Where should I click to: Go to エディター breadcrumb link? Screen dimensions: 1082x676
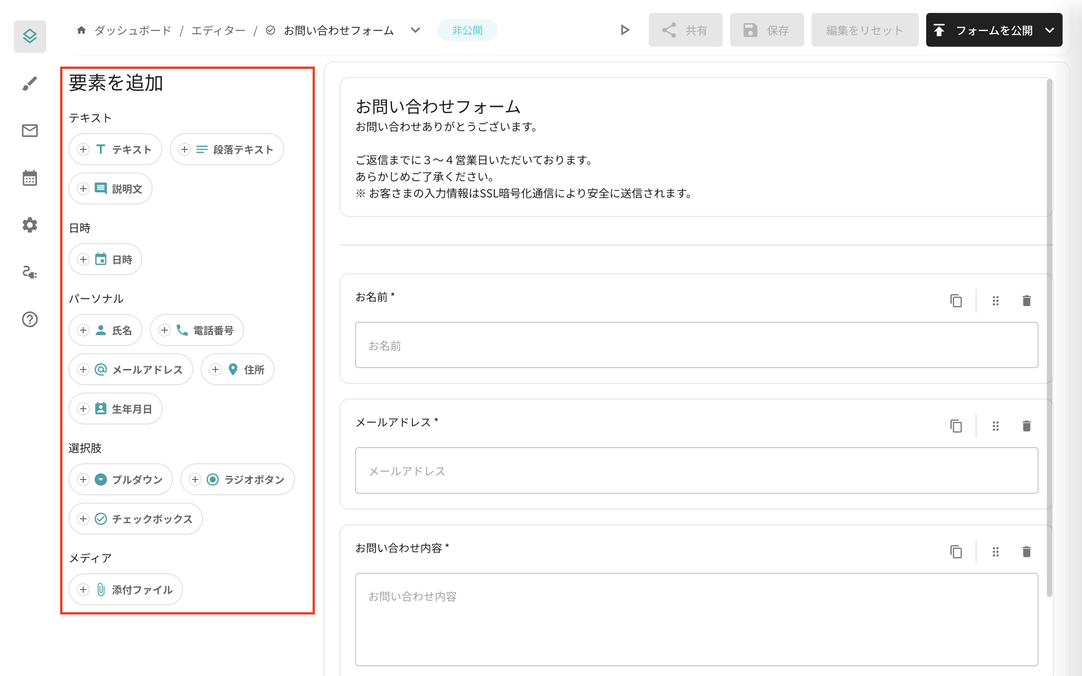(218, 31)
